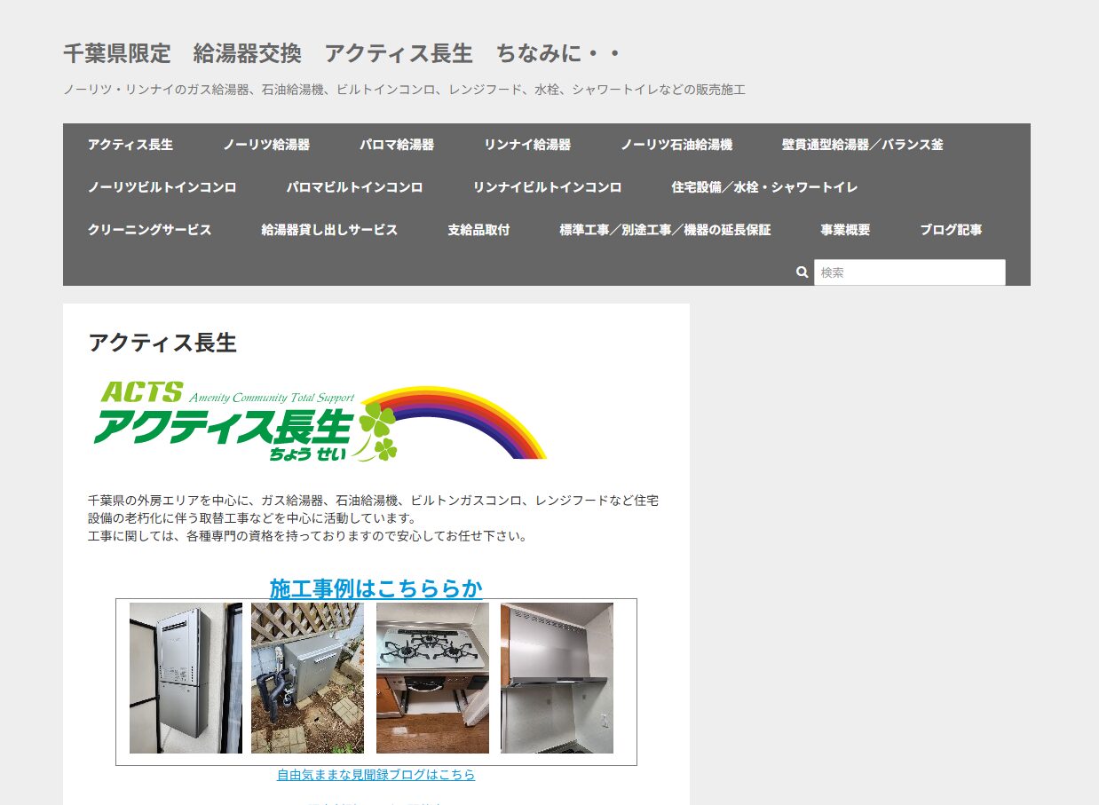Select パロマ給湯器 in the navigation

click(x=397, y=145)
